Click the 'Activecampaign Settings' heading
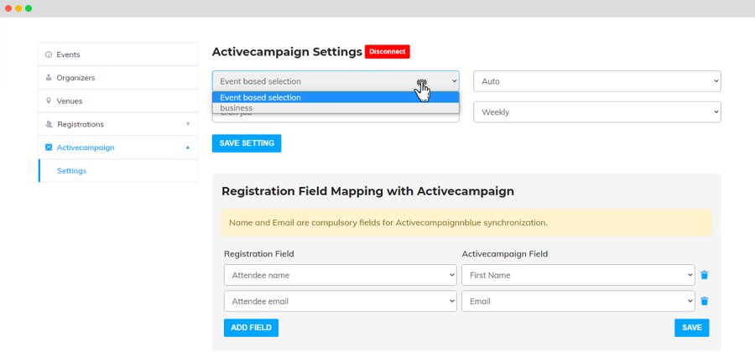This screenshot has width=755, height=352. [287, 52]
